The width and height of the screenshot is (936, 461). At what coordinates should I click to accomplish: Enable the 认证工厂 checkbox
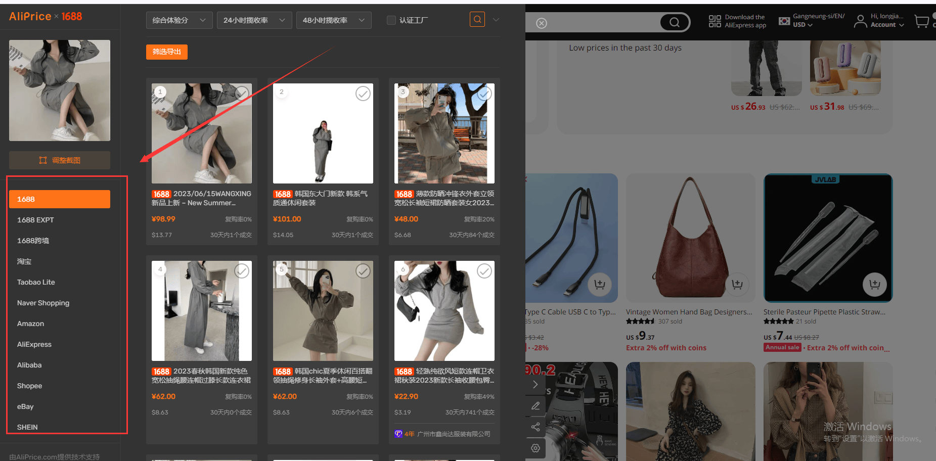click(x=391, y=20)
